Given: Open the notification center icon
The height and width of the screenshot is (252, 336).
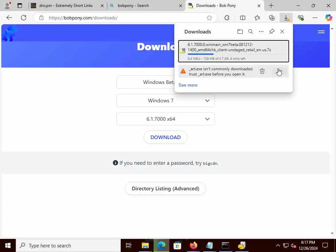Looking at the screenshot, I should (325, 245).
